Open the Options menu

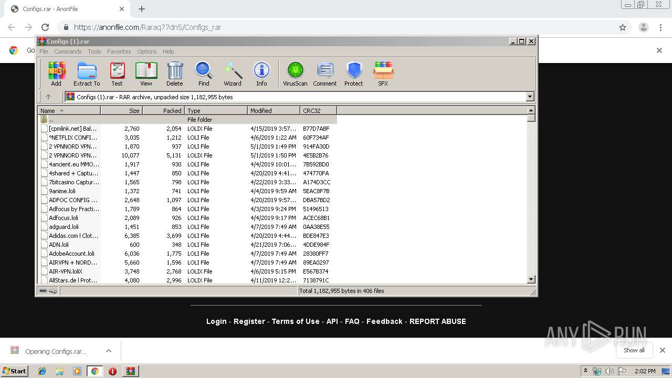[x=147, y=51]
